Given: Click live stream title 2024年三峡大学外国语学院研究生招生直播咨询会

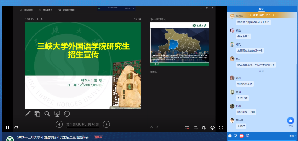Looking at the screenshot, I should pos(53,137).
